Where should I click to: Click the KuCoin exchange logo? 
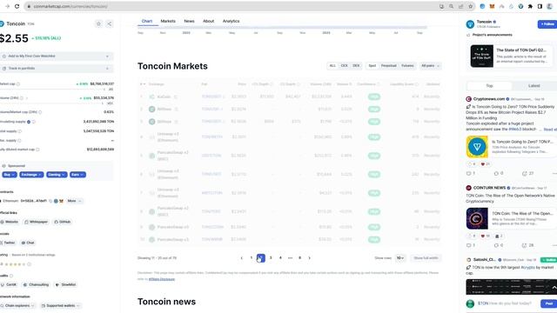click(152, 97)
